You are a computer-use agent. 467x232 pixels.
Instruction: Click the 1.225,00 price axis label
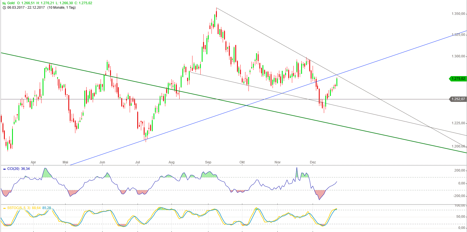pyautogui.click(x=458, y=123)
